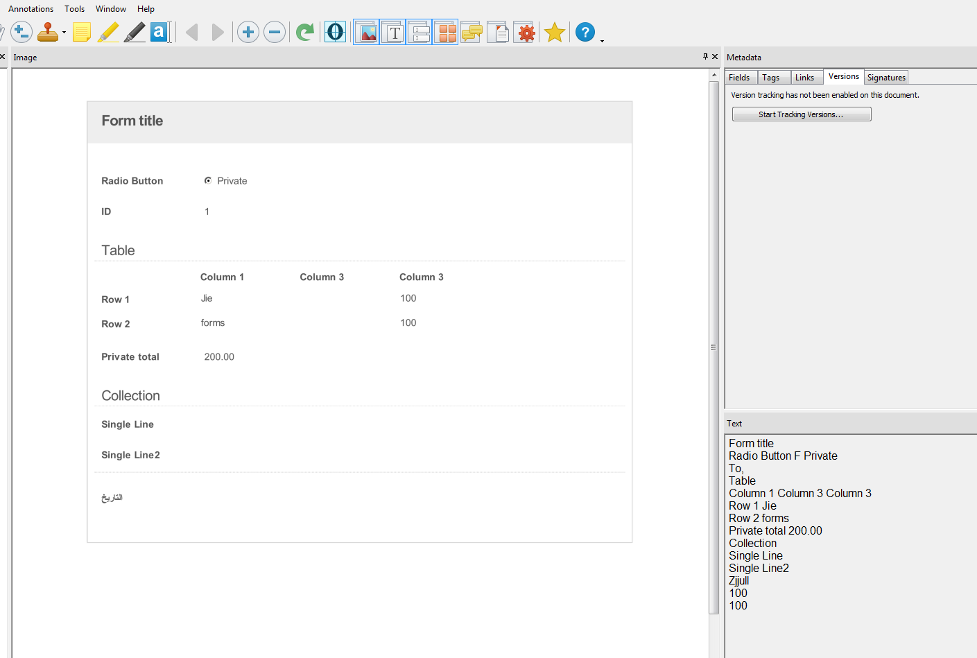Viewport: 977px width, 658px height.
Task: Rotate the page with green arrow
Action: click(x=305, y=32)
